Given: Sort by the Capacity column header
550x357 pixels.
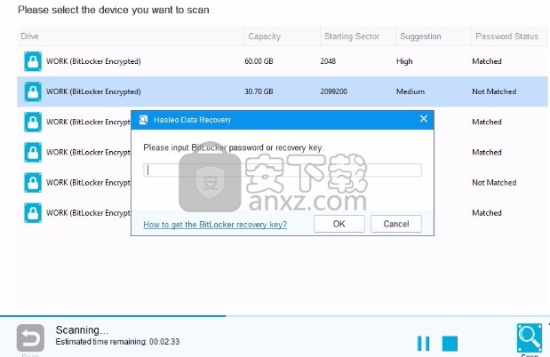Looking at the screenshot, I should [283, 36].
